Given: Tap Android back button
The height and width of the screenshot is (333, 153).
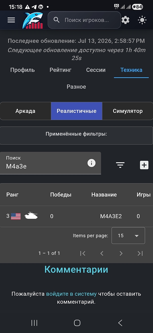Looking at the screenshot, I should pos(120,323).
